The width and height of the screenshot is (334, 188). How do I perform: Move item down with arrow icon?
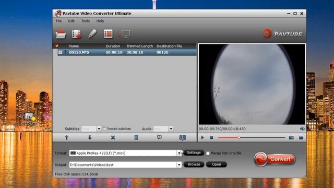[x=90, y=137]
